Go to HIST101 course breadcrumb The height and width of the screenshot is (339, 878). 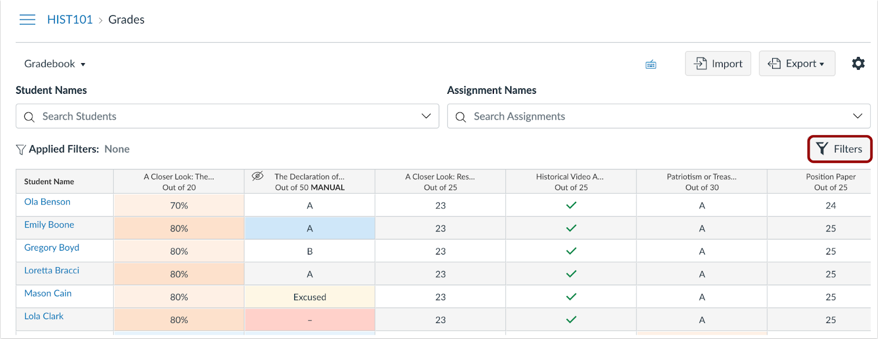click(x=70, y=20)
